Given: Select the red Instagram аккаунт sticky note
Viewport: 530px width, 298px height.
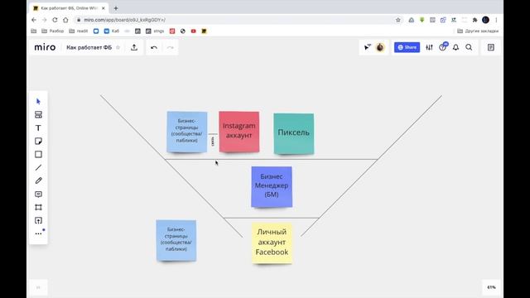Looking at the screenshot, I should click(239, 132).
